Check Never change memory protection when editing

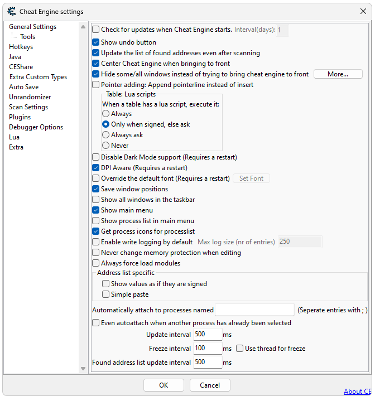[x=95, y=253]
